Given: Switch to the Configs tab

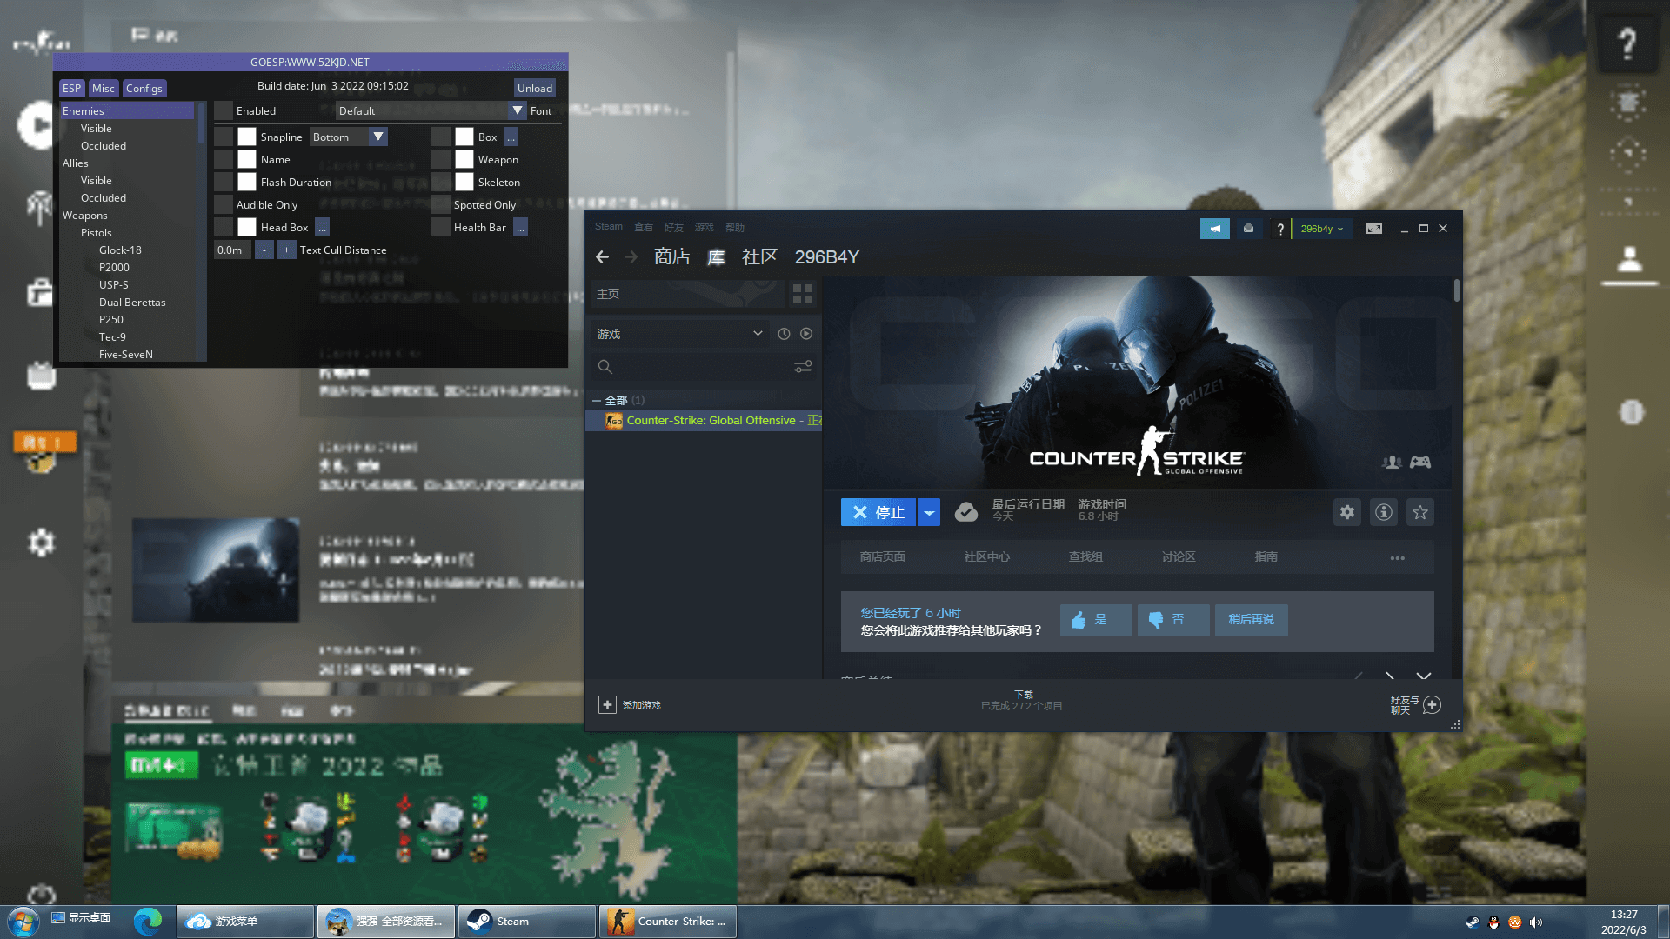Looking at the screenshot, I should pos(144,88).
